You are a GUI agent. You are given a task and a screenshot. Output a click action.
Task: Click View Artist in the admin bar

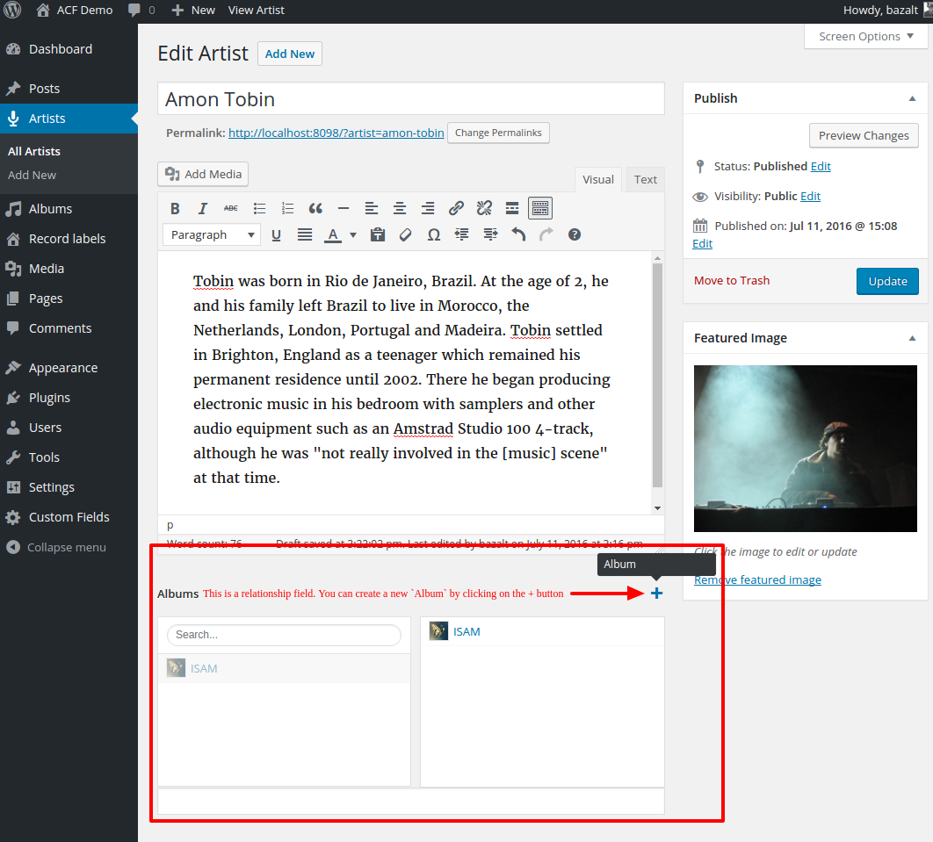[257, 11]
